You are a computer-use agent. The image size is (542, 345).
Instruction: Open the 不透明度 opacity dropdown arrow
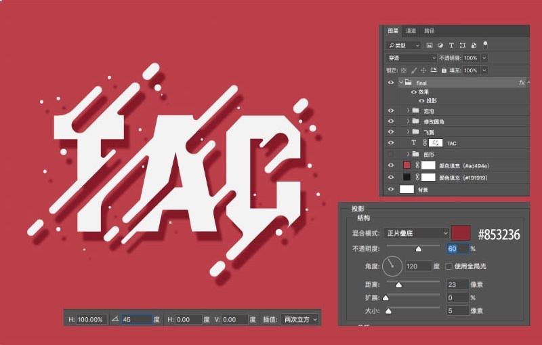pos(484,58)
